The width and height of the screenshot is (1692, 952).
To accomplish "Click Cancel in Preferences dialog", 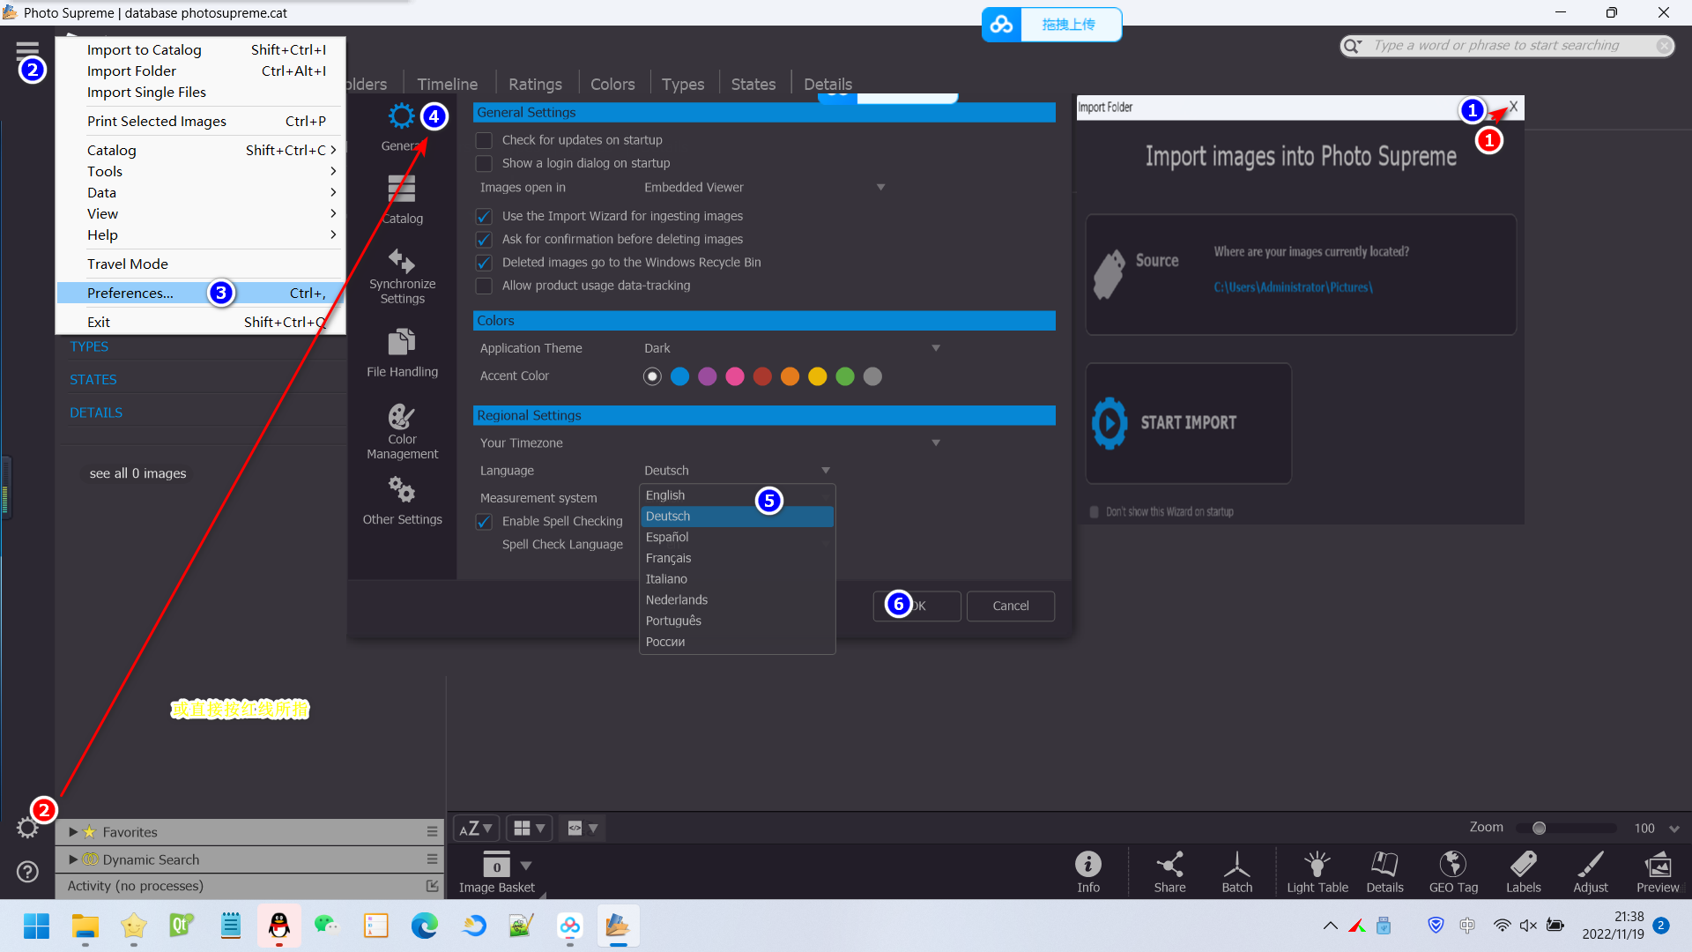I will coord(1011,606).
